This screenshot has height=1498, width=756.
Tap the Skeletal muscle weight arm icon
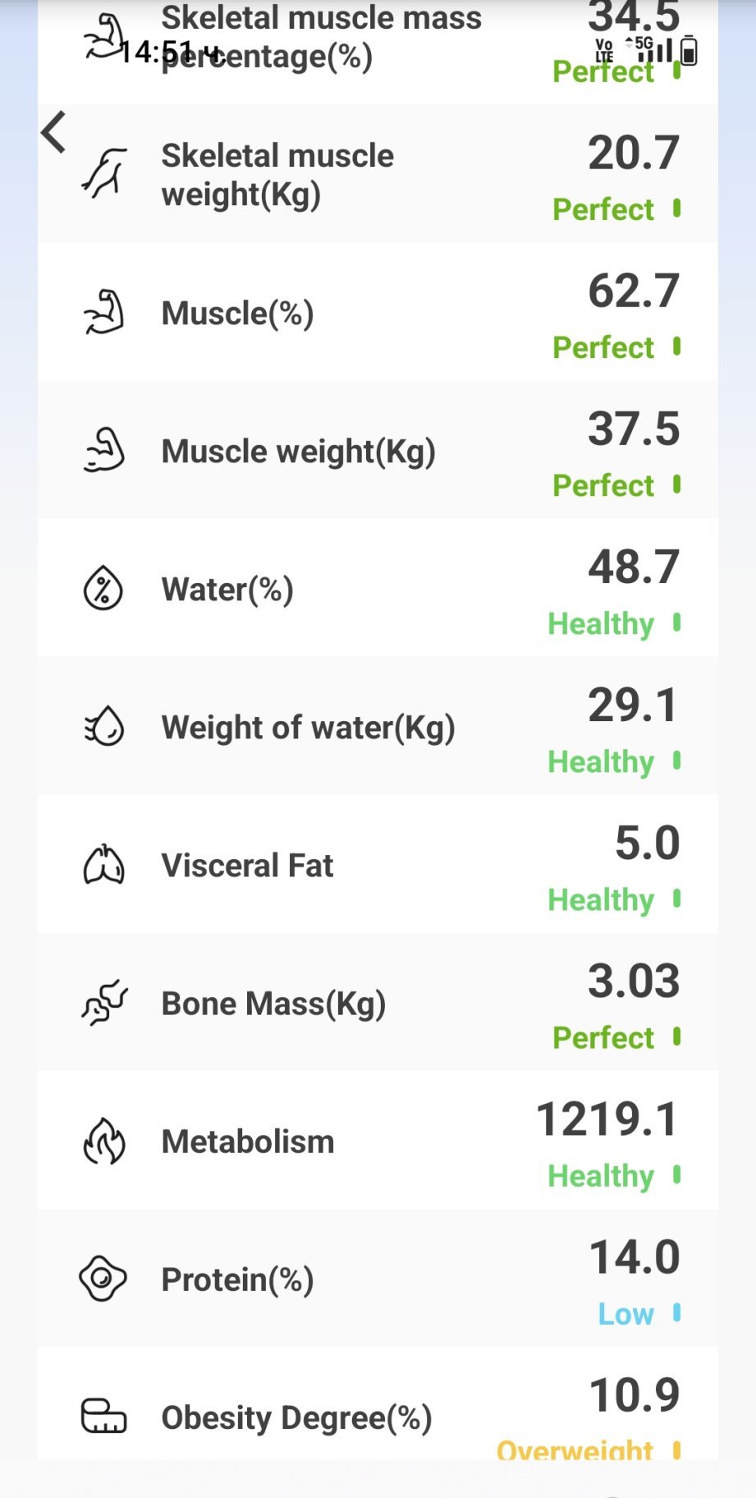pos(104,173)
